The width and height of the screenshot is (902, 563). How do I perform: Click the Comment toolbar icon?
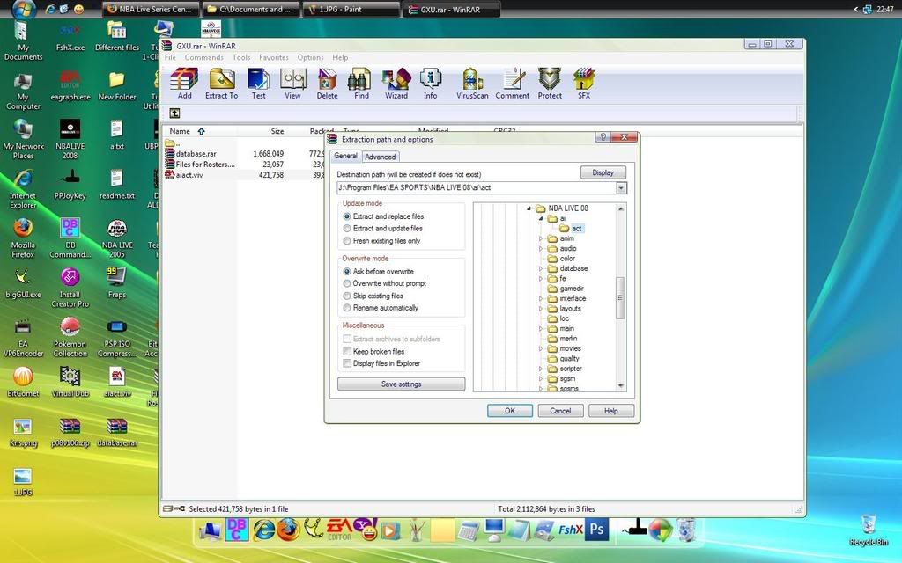coord(512,84)
